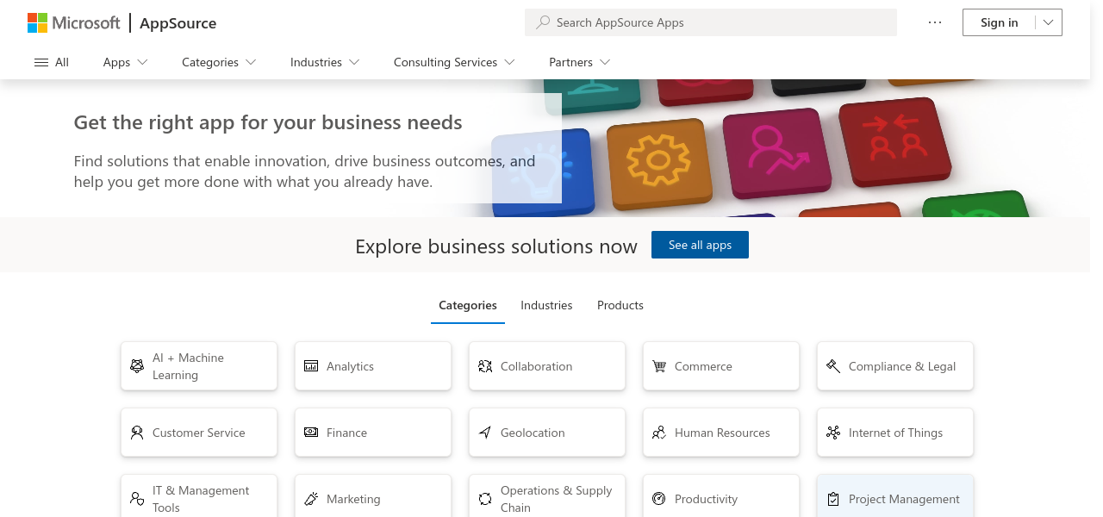The height and width of the screenshot is (517, 1103).
Task: Open the Industries dropdown in navigation bar
Action: click(x=325, y=62)
